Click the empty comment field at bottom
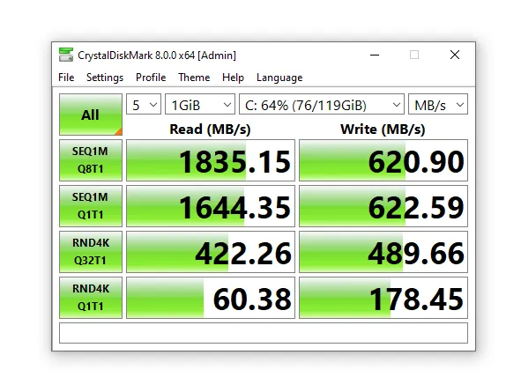 (x=264, y=333)
